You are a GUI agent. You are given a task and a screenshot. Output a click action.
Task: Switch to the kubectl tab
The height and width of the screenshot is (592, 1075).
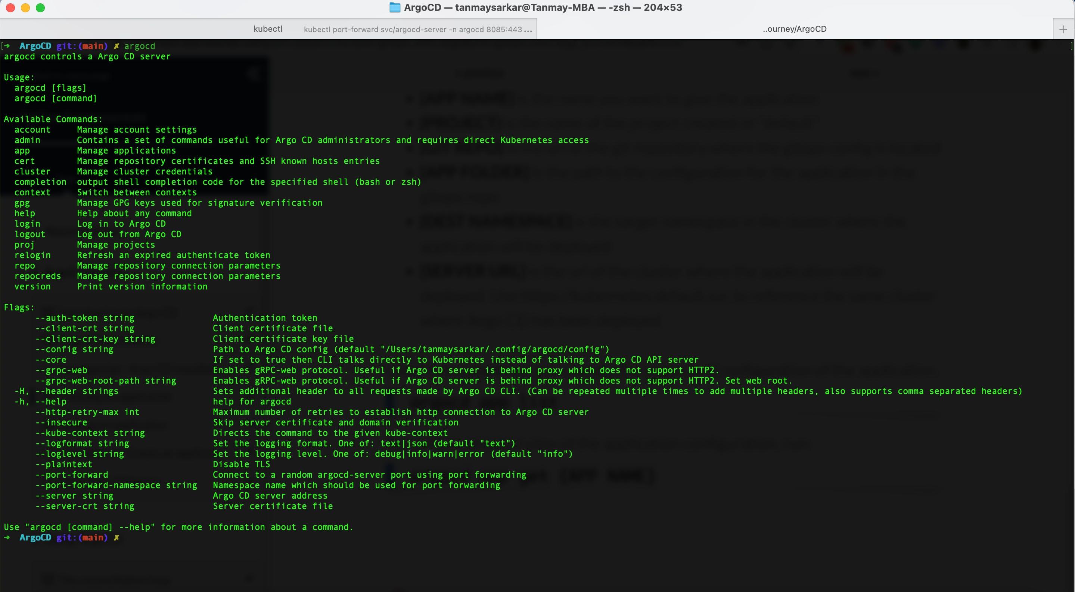coord(268,29)
